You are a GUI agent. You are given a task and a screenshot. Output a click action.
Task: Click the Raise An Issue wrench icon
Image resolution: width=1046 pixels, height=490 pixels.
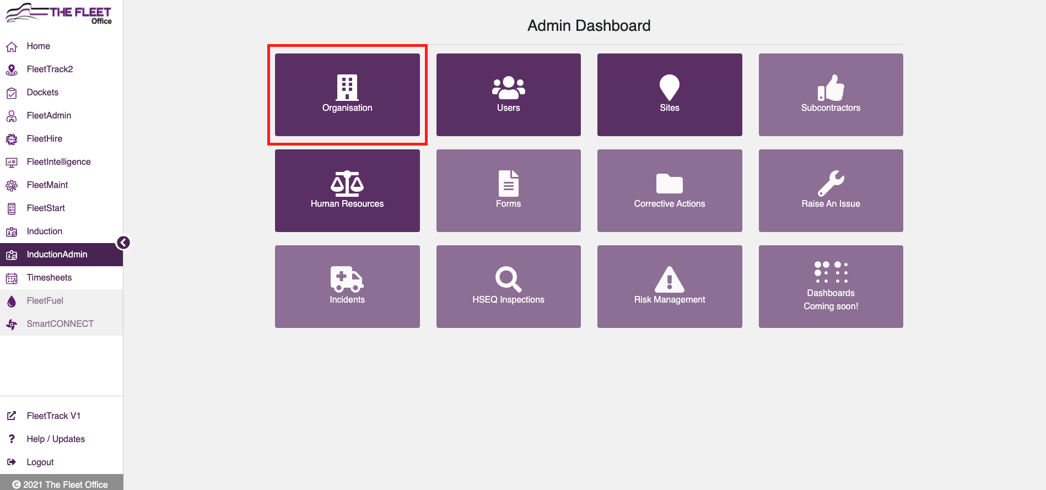(831, 184)
